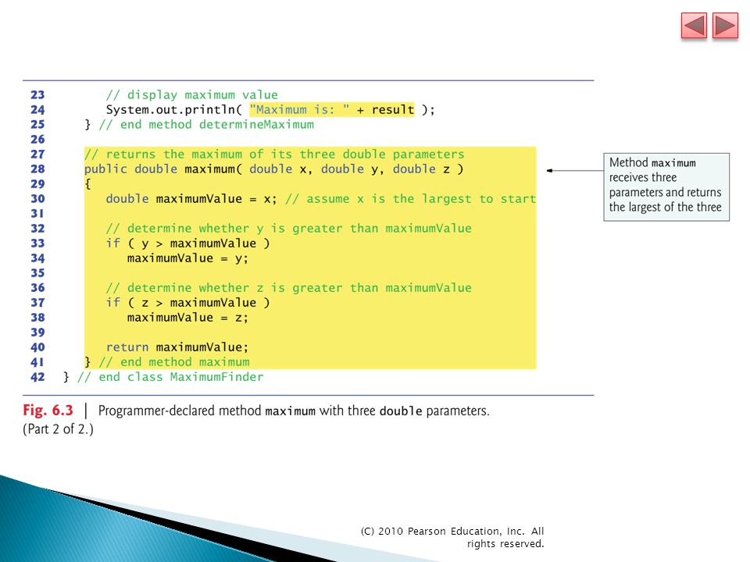This screenshot has width=750, height=562.
Task: Click caption "Programmer-declared method maximum"
Action: (x=206, y=411)
